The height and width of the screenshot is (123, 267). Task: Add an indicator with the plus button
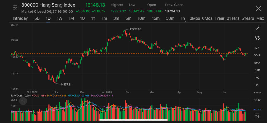coord(23,101)
